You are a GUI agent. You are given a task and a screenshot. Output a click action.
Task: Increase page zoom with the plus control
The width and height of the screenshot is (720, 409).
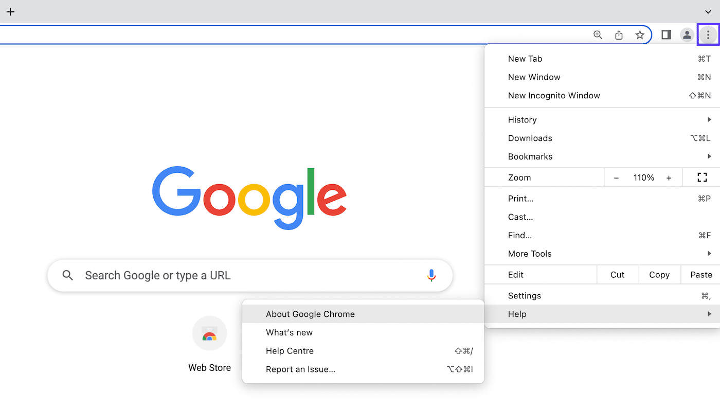[669, 177]
